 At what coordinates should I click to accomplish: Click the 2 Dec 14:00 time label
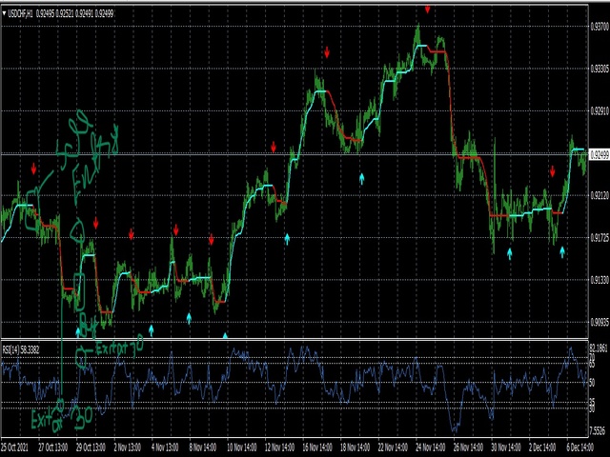pyautogui.click(x=542, y=447)
